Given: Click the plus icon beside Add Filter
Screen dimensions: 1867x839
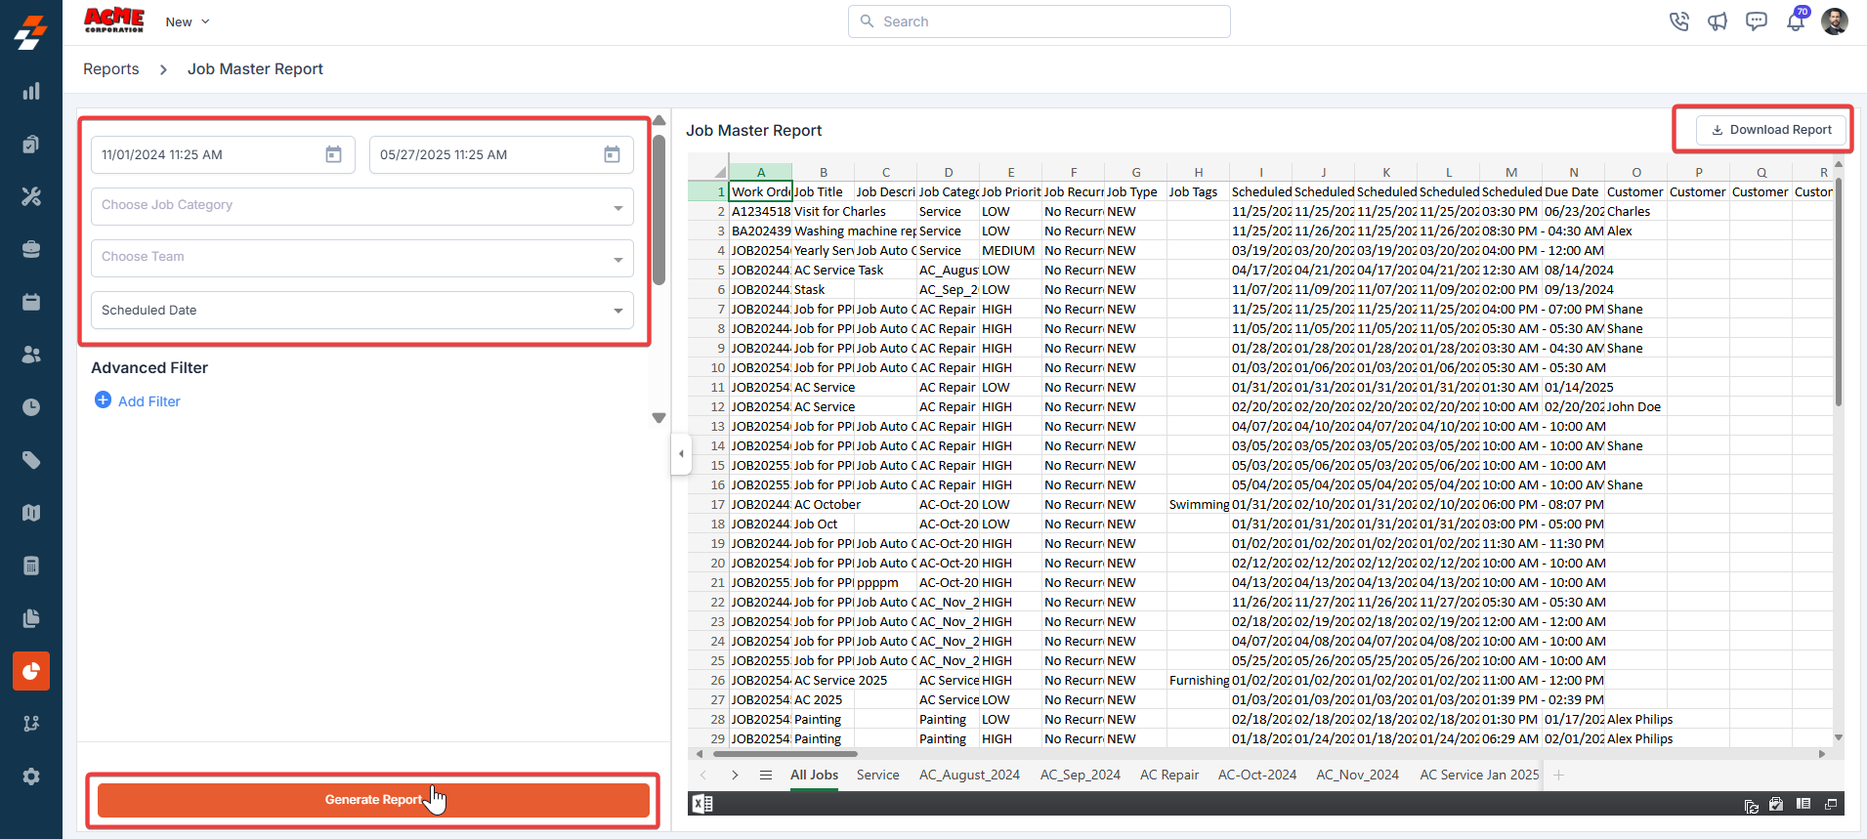Looking at the screenshot, I should coord(103,400).
